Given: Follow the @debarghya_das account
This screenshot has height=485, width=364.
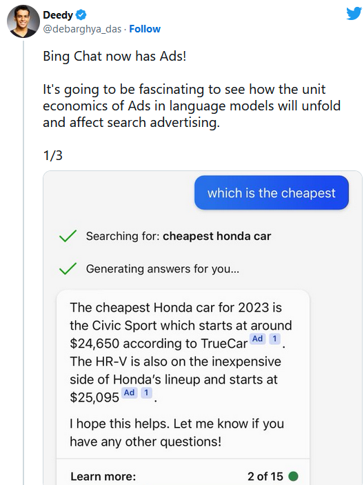Looking at the screenshot, I should 145,29.
